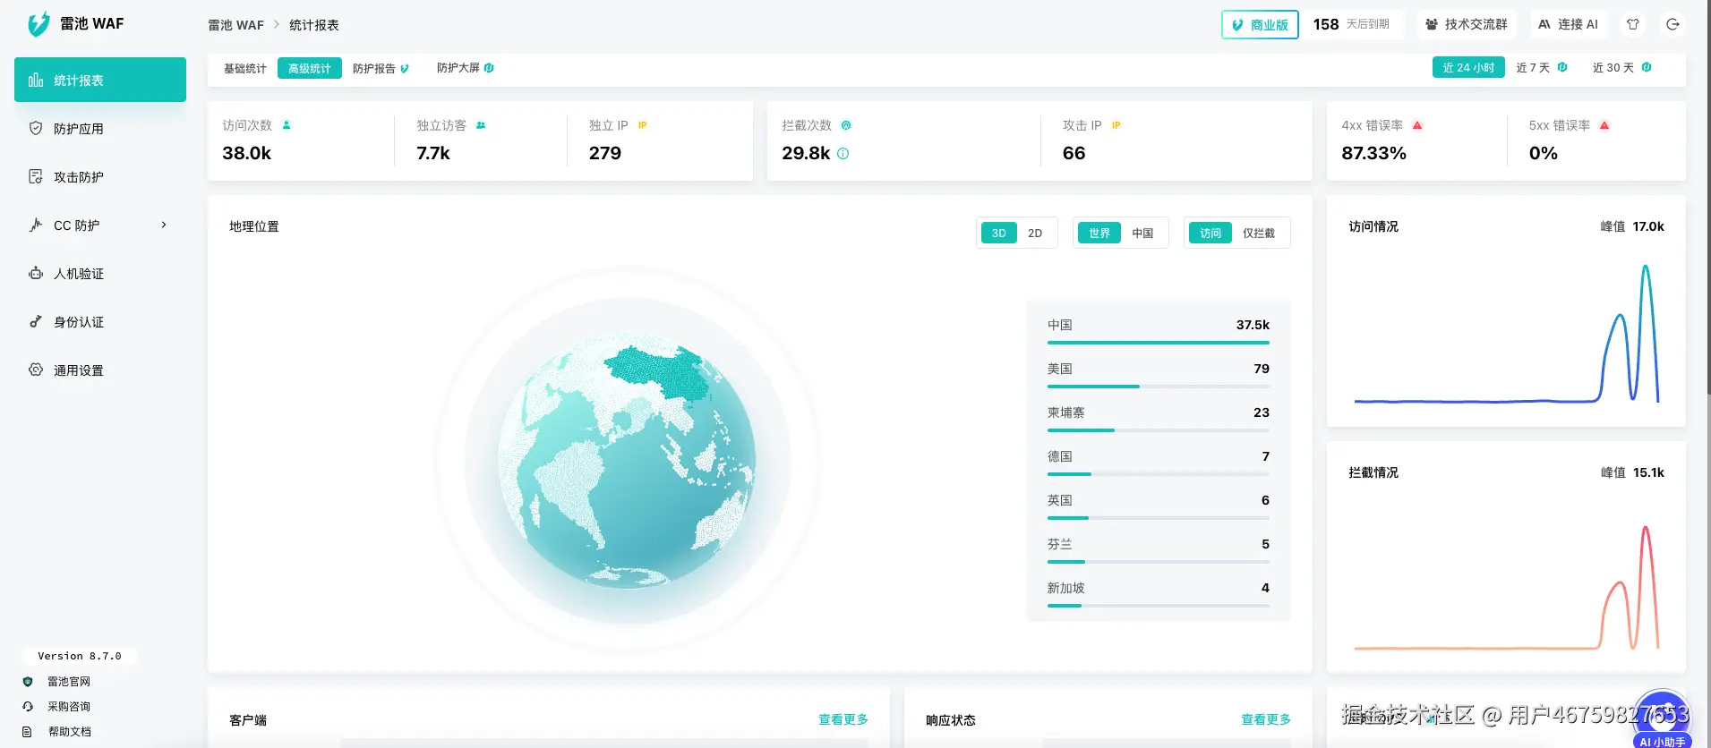This screenshot has height=748, width=1711.
Task: Go to 攻击防护 in the sidebar
Action: coord(100,176)
